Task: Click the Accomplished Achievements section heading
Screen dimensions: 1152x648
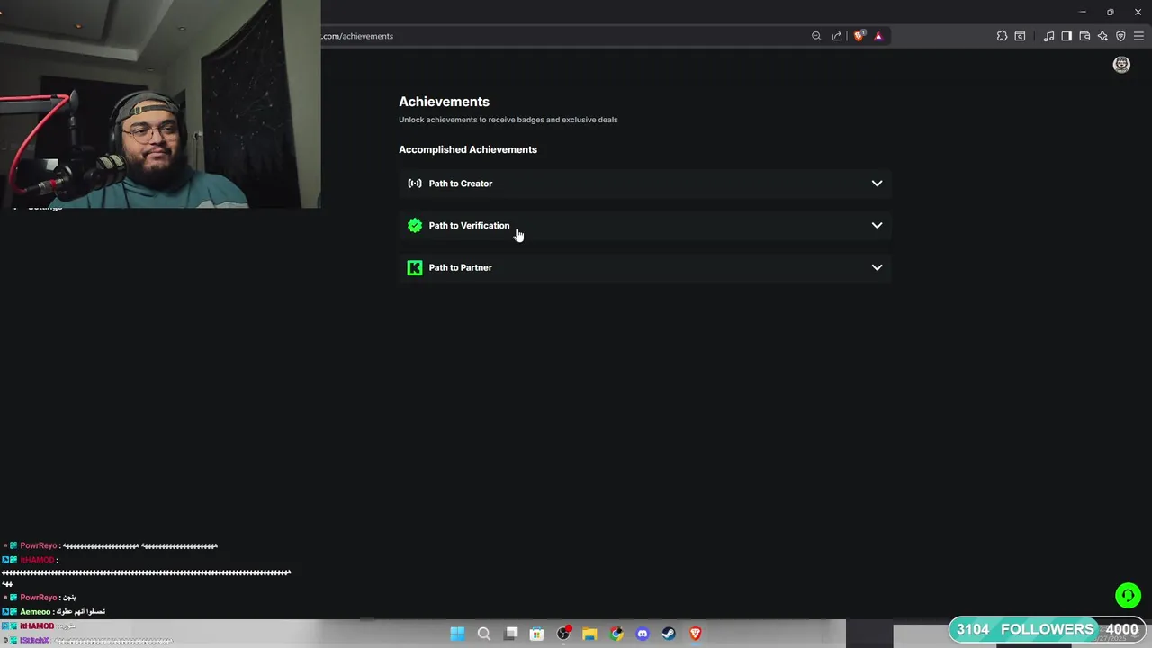Action: coord(468,149)
